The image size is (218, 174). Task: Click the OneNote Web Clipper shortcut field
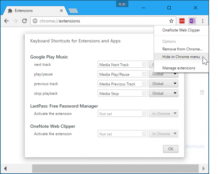[123, 134]
